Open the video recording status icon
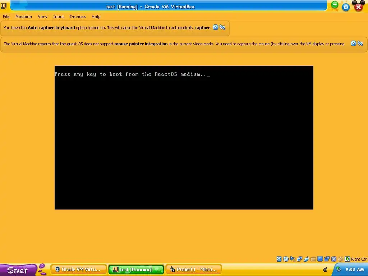The width and height of the screenshot is (368, 276). [327, 259]
